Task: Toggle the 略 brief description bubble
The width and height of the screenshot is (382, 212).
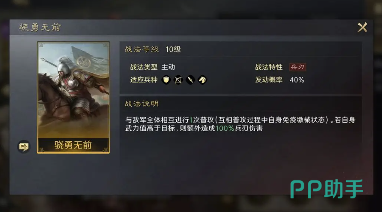Action: click(x=23, y=146)
